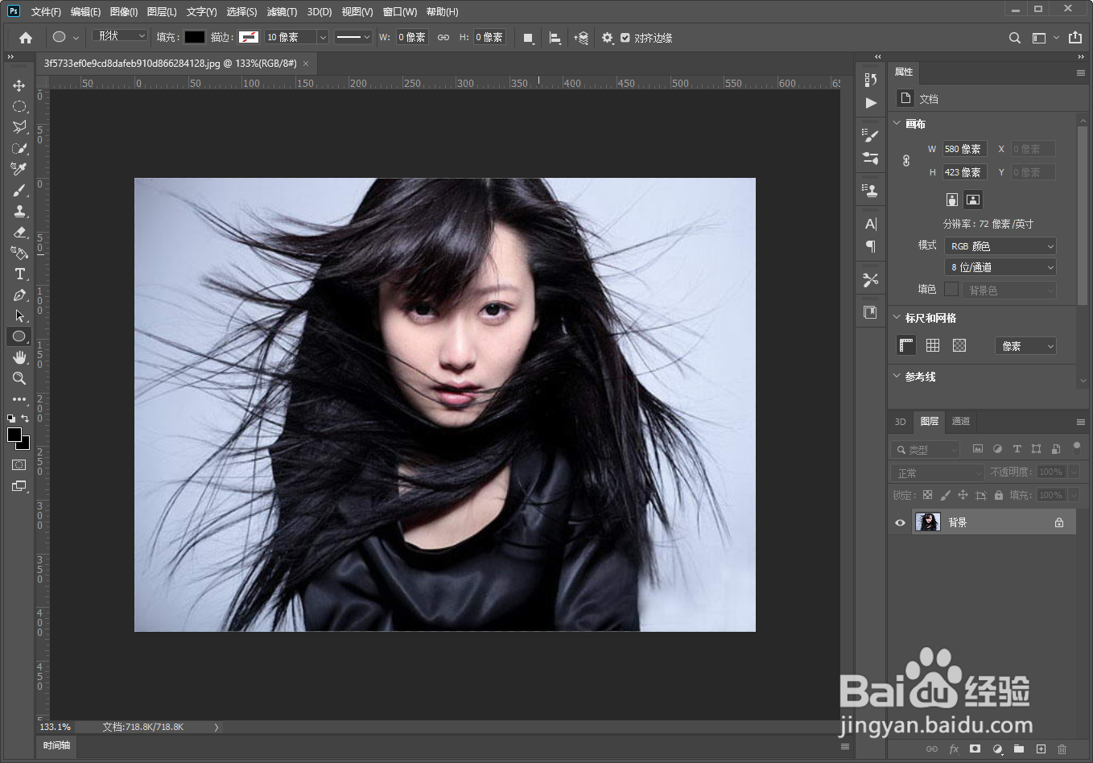Viewport: 1093px width, 763px height.
Task: Open 8 位/通道 bit depth dropdown
Action: (1000, 267)
